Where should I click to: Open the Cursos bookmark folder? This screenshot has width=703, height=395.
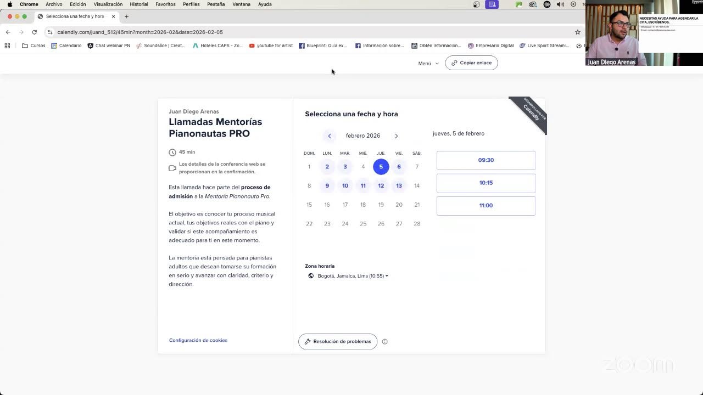tap(34, 46)
